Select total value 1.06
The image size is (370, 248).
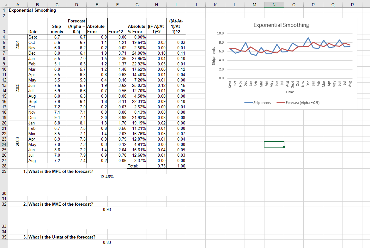(176, 166)
